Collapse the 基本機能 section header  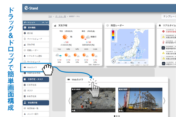pos(35,28)
